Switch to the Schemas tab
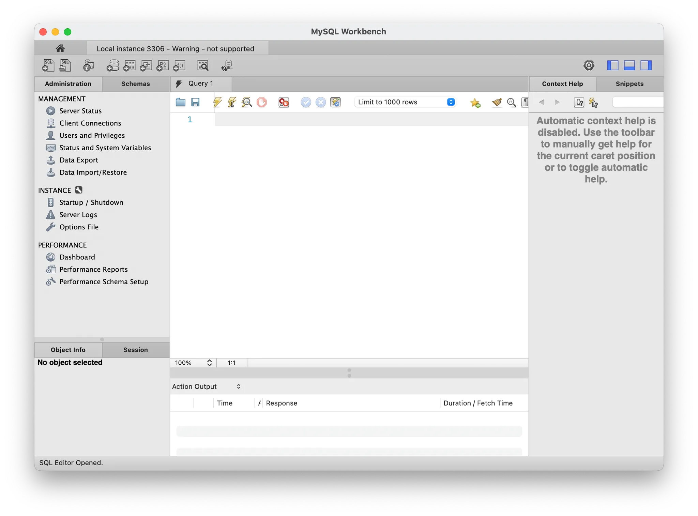698x516 pixels. [135, 84]
